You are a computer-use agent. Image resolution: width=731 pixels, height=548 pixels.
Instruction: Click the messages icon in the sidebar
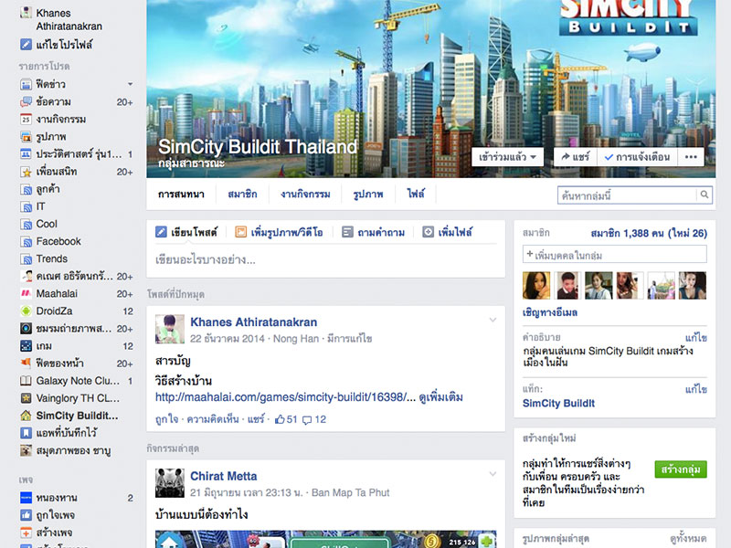tap(26, 102)
